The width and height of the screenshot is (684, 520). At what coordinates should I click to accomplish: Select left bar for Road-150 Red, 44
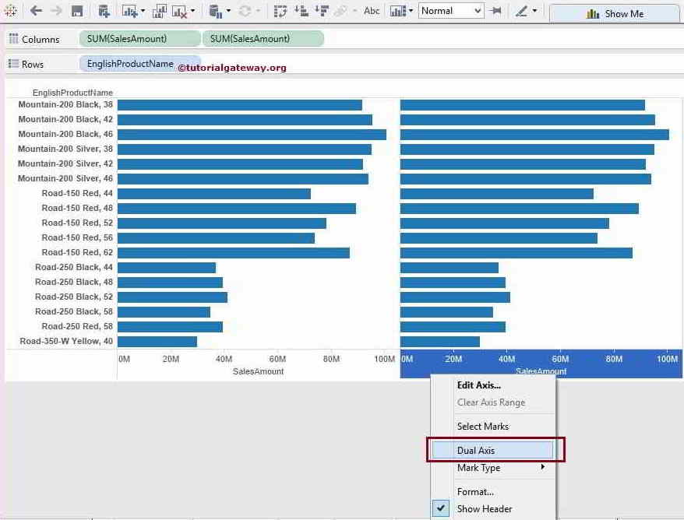coord(214,194)
